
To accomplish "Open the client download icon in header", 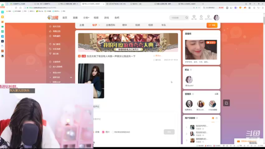I will click(x=194, y=17).
